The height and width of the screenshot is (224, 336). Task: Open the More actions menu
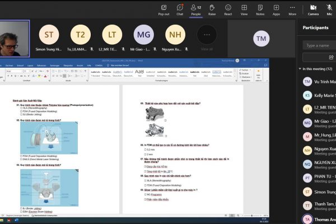click(x=292, y=9)
